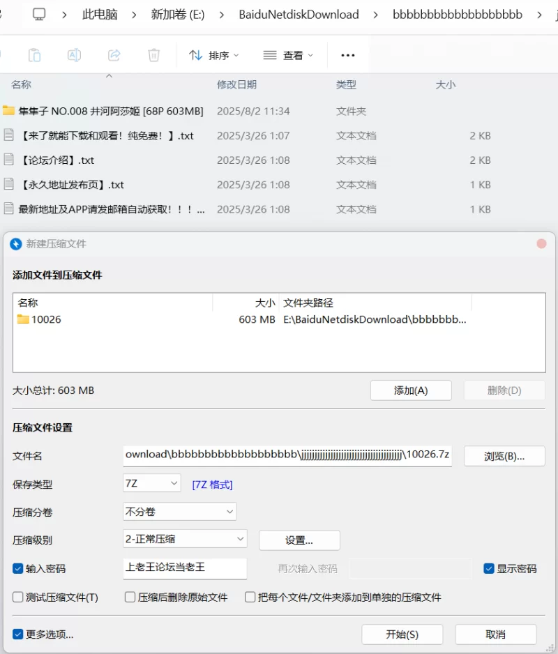This screenshot has width=558, height=654.
Task: Click 文件夹路径 column header in archive list
Action: pyautogui.click(x=308, y=303)
